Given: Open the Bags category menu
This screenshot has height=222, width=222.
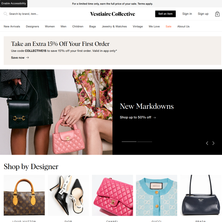Looking at the screenshot, I should click(92, 27).
